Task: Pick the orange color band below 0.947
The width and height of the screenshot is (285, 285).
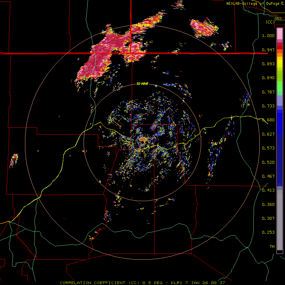Action: point(280,55)
